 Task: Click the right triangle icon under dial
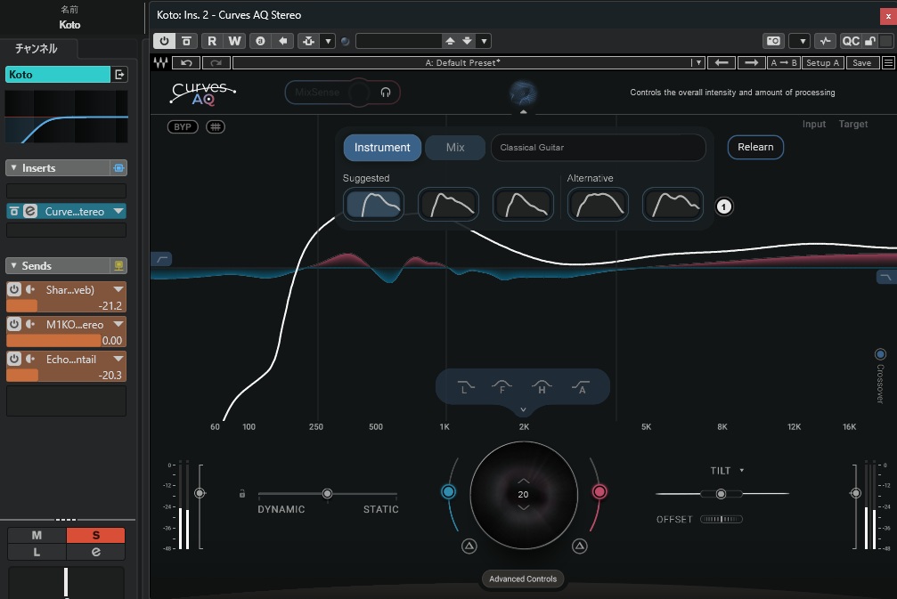click(580, 546)
